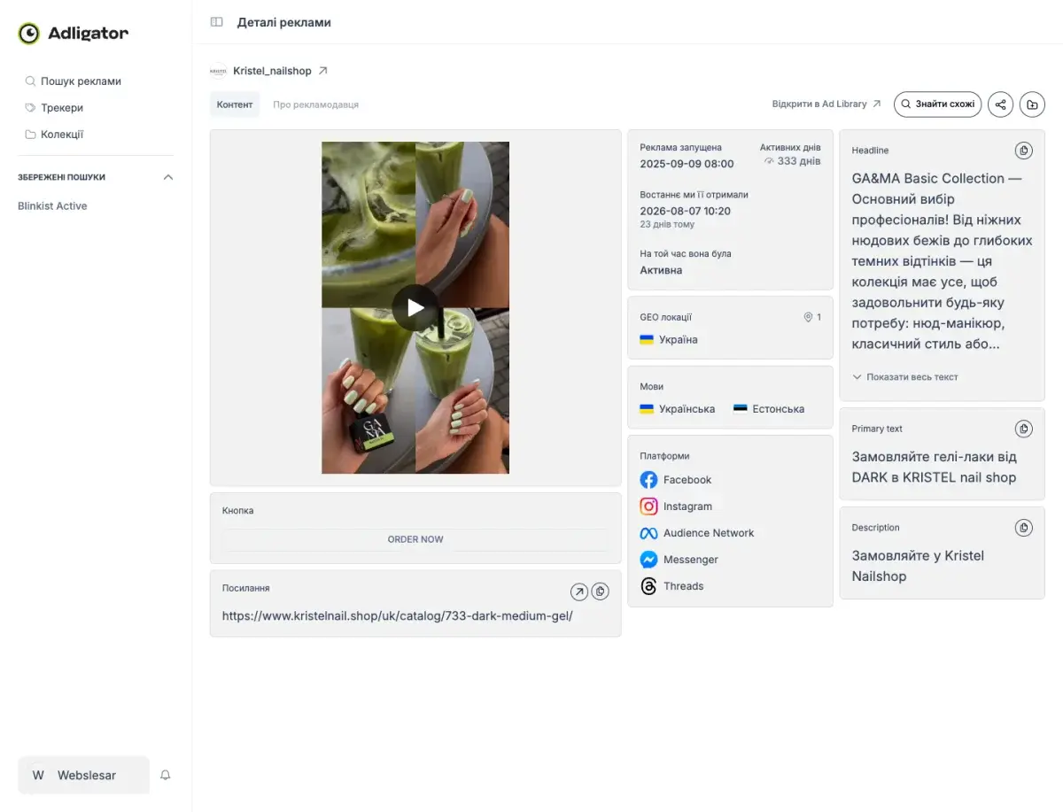Click the last received date 2026-08-07 10:20
The height and width of the screenshot is (812, 1063).
coord(686,211)
